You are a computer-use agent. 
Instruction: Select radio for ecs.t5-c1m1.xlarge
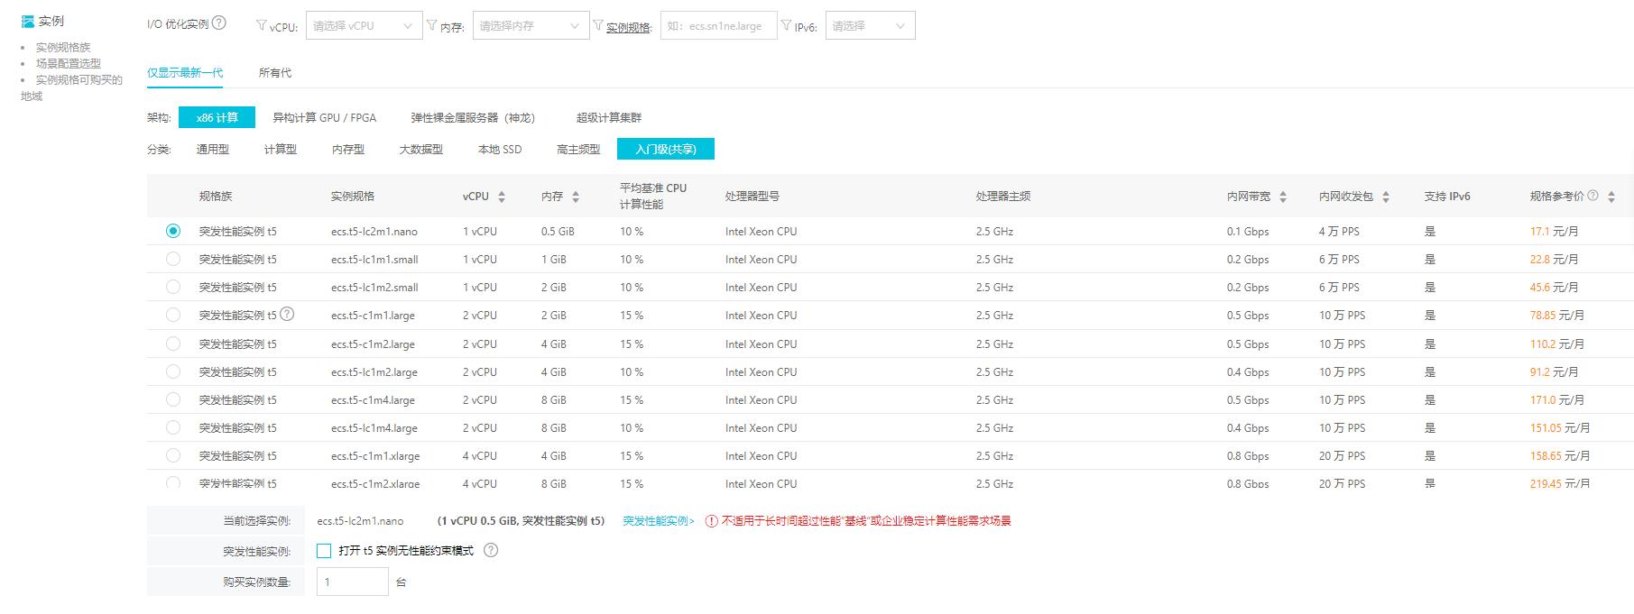173,455
